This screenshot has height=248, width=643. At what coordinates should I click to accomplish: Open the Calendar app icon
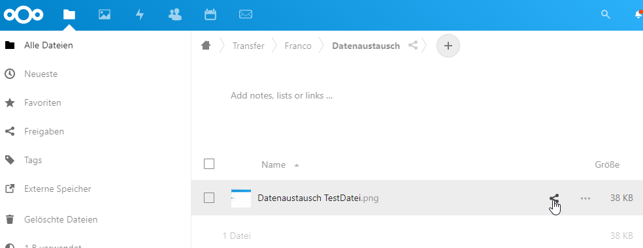(210, 15)
